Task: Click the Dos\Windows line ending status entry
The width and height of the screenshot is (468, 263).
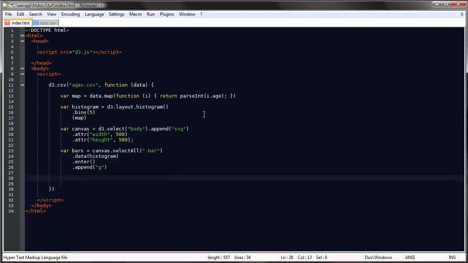Action: pos(378,258)
